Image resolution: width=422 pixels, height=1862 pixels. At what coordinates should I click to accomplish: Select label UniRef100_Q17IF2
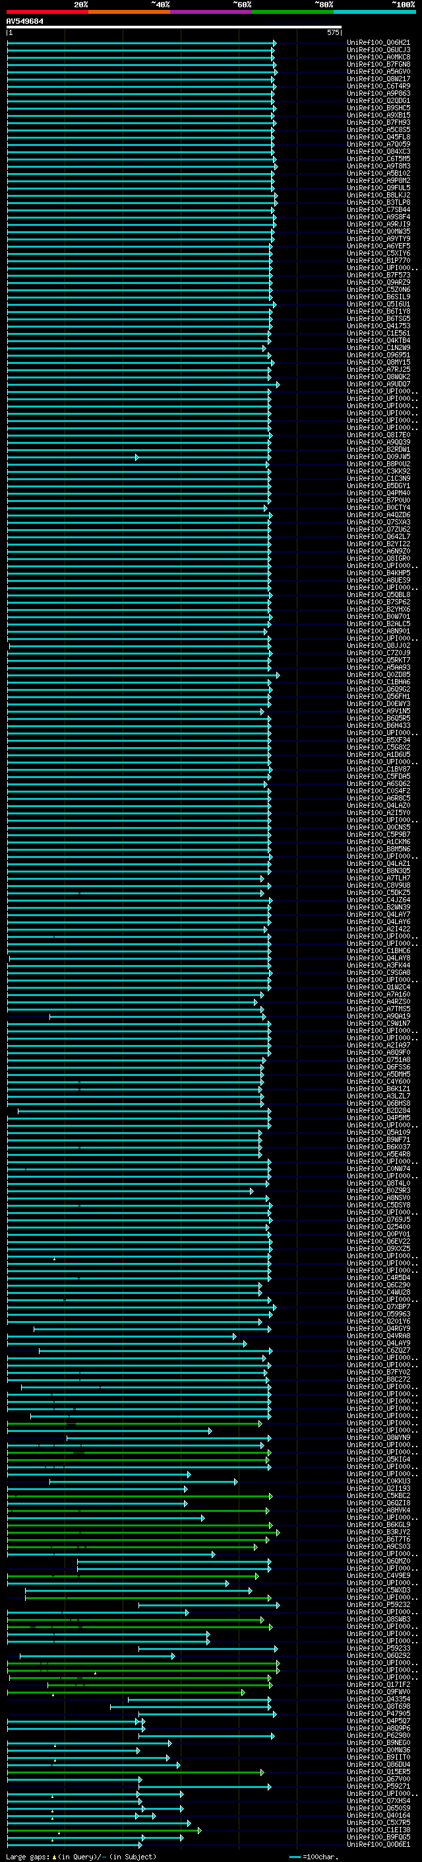tap(378, 1684)
